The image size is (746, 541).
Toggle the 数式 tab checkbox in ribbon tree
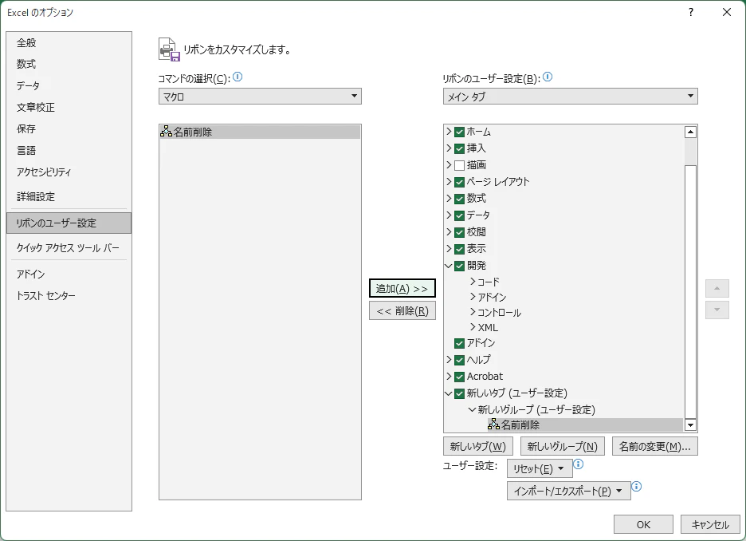click(459, 199)
